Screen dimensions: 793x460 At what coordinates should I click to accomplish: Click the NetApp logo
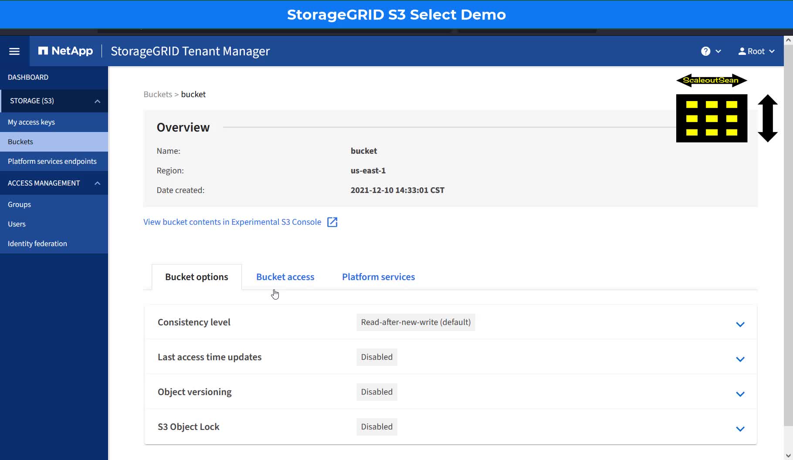point(65,51)
